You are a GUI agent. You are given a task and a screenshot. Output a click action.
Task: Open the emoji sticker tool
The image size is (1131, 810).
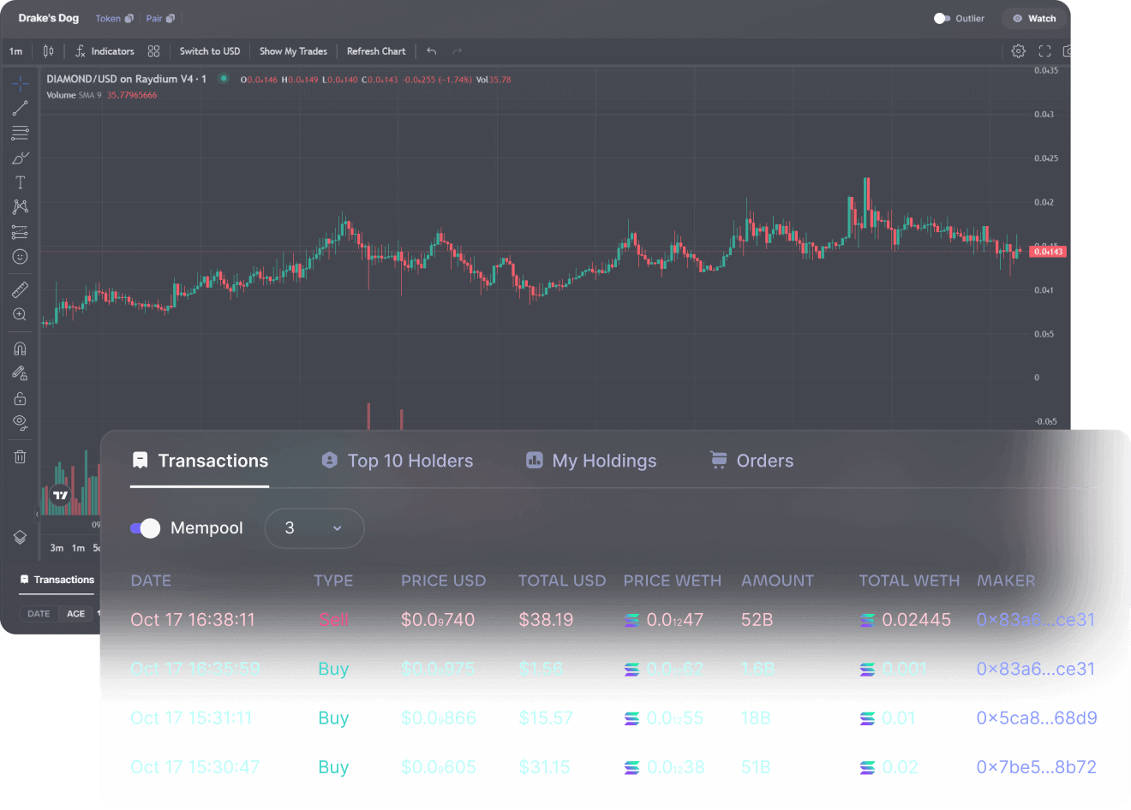pos(20,257)
